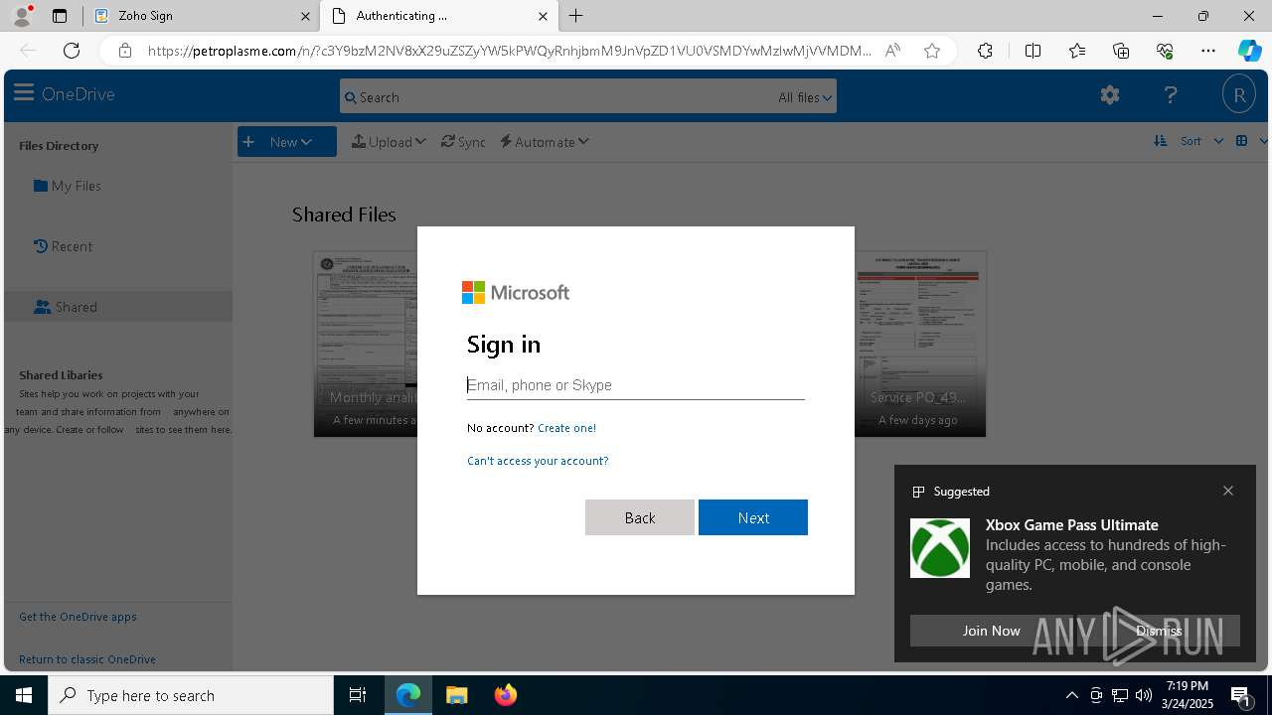Open the Copilot sidebar icon

[x=1249, y=51]
